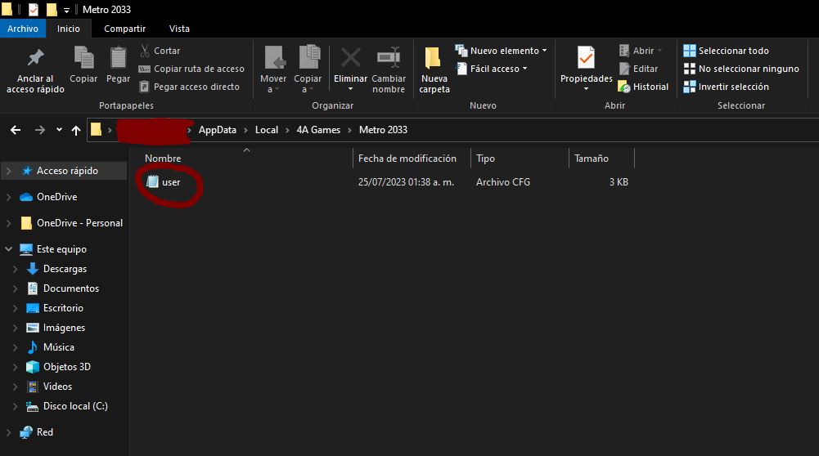Open Customize Quick Access Toolbar dropdown
This screenshot has width=819, height=456.
click(x=66, y=10)
